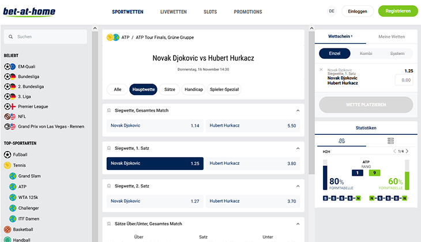Bet on Hubert Hurkacz first set 3.80
This screenshot has width=421, height=242.
point(253,164)
